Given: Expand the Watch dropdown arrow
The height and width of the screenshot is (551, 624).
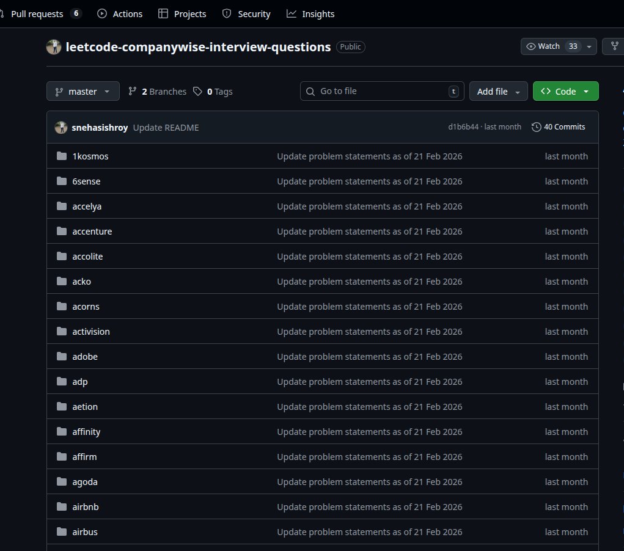Looking at the screenshot, I should (x=589, y=46).
